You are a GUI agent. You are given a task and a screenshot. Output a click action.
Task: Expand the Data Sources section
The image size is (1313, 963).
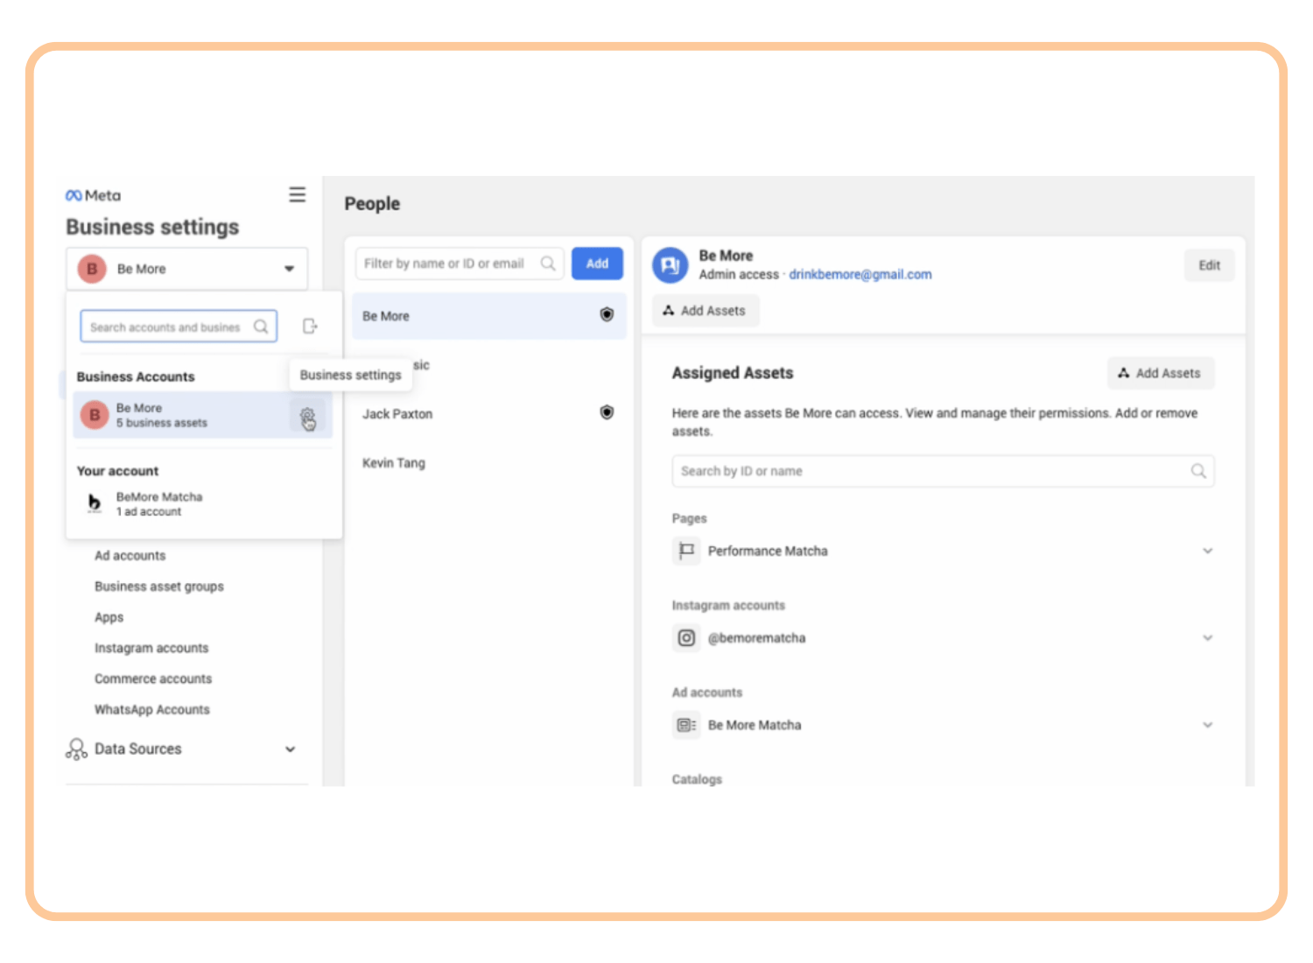tap(291, 749)
